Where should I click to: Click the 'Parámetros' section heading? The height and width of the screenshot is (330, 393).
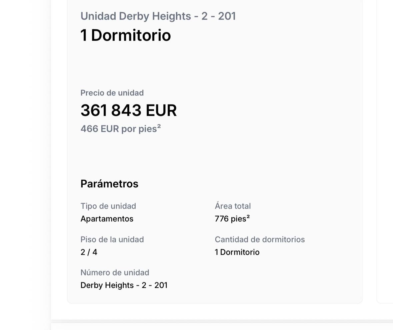point(109,184)
